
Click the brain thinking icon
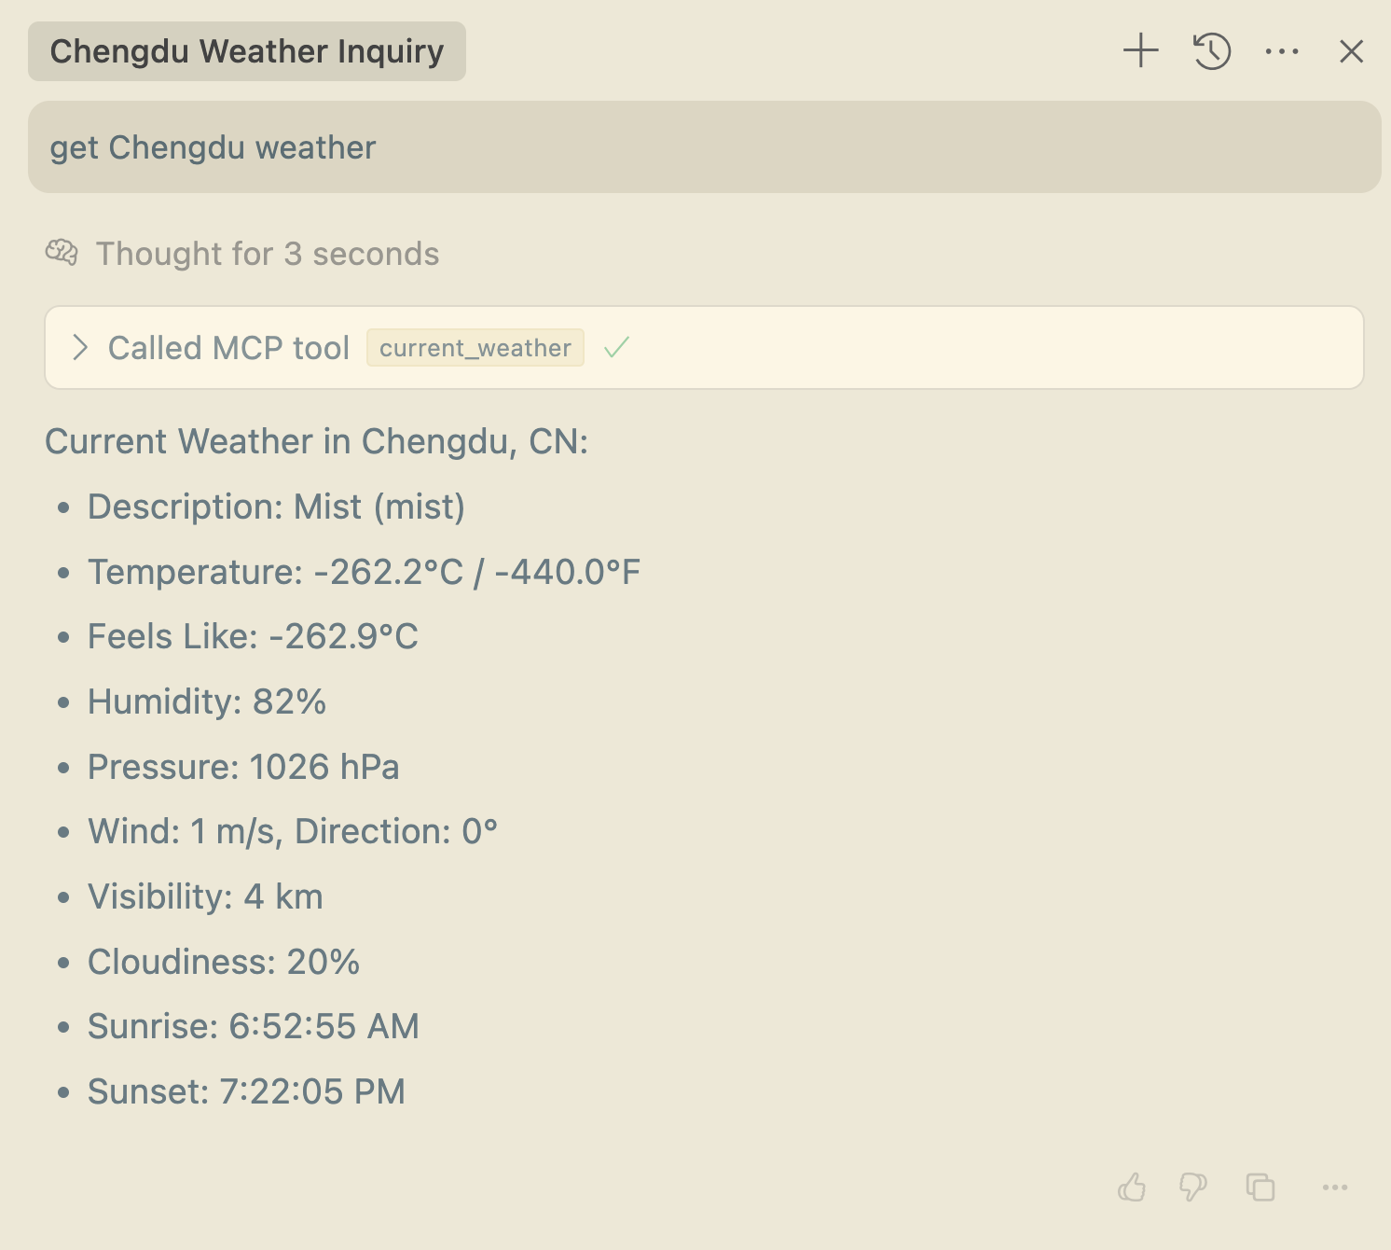62,253
